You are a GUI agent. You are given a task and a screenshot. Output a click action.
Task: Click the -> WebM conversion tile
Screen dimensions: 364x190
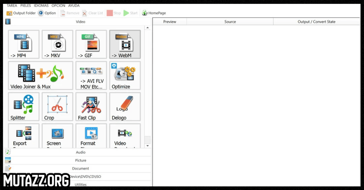point(125,44)
